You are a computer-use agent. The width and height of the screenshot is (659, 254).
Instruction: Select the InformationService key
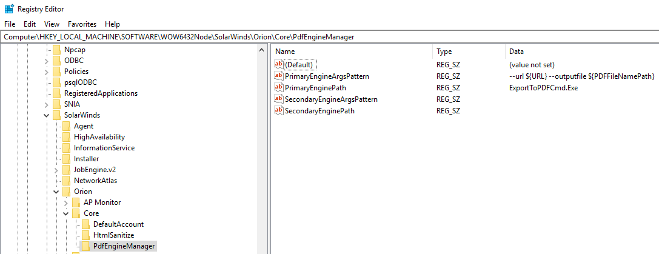104,148
